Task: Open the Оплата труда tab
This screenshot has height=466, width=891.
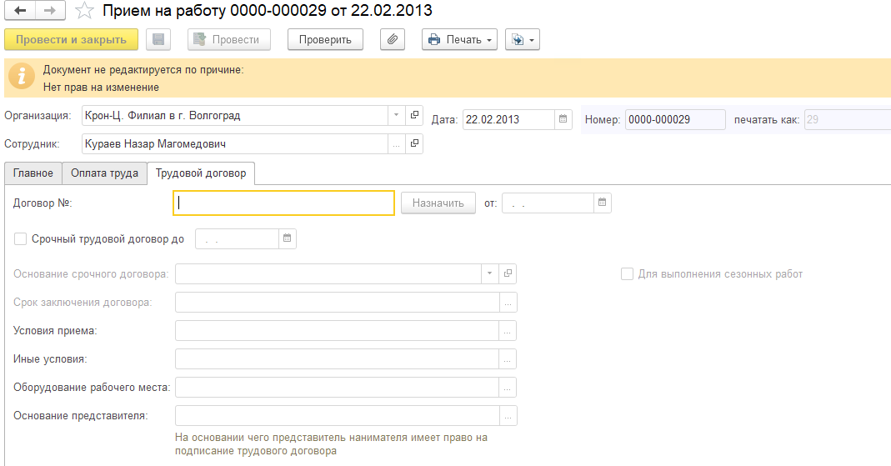Action: pos(105,173)
